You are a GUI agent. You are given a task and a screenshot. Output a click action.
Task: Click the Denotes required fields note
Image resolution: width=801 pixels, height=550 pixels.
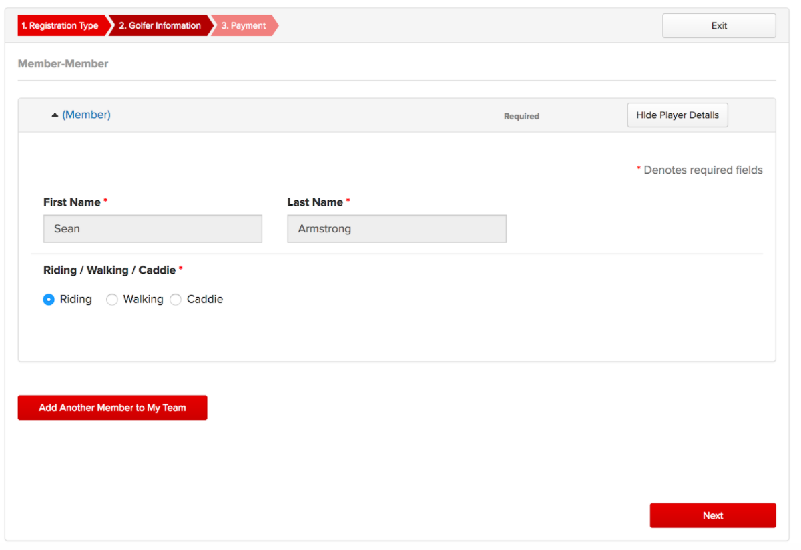(700, 170)
